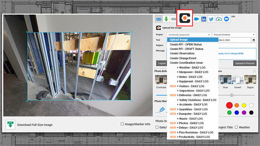Click the Download Full Size Image icon

10,125
